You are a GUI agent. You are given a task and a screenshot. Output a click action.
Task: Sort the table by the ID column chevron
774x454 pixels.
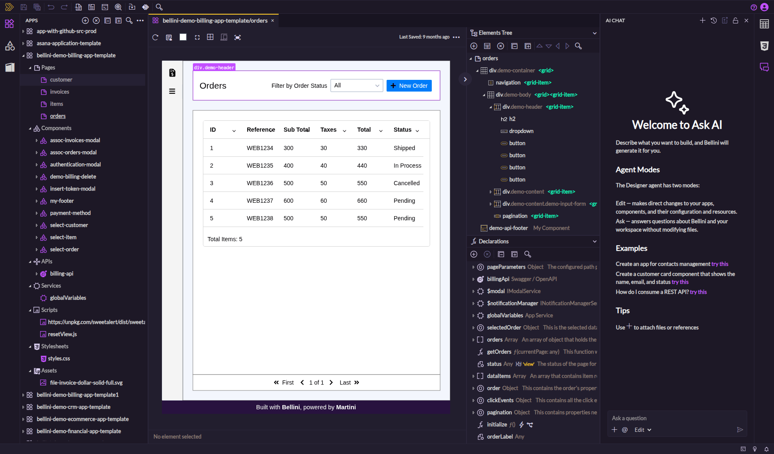234,130
